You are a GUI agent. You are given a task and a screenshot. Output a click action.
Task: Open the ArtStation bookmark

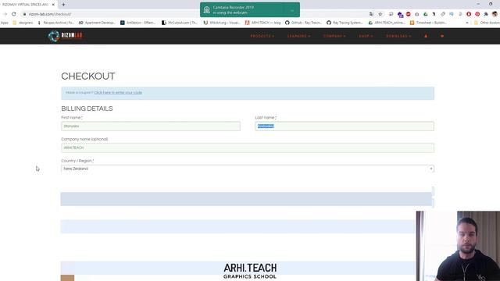(137, 23)
